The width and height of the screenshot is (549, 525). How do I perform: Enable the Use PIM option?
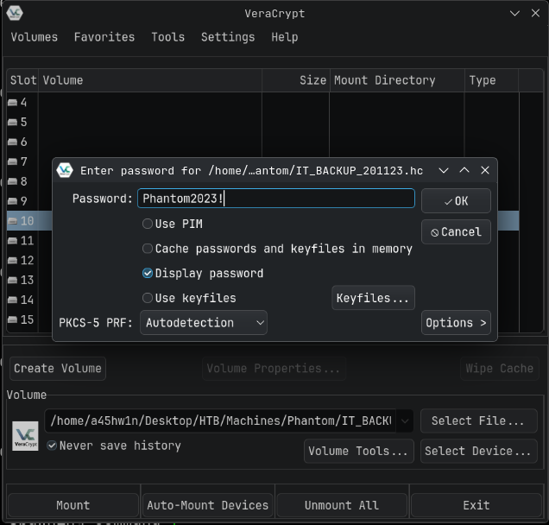tap(148, 224)
